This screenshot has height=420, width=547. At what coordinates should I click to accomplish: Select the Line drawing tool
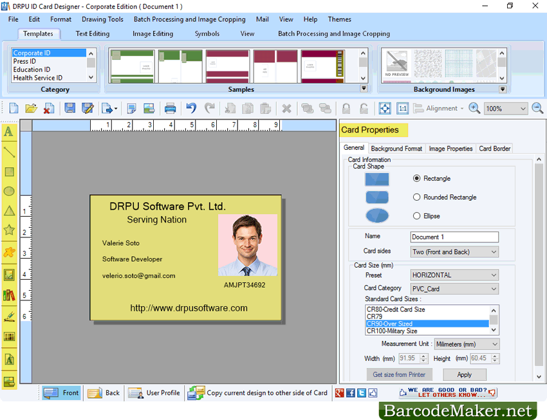pos(9,152)
